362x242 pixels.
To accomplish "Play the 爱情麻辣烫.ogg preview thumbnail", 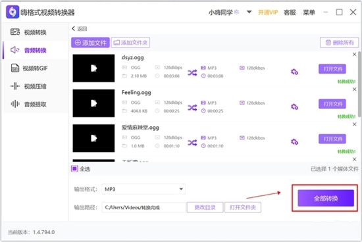I will click(93, 138).
